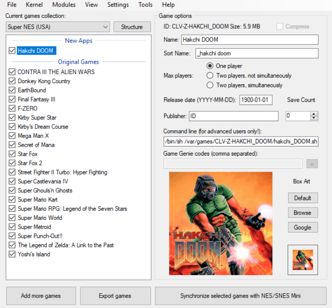Select Super Mario Kart in the list

[38, 199]
